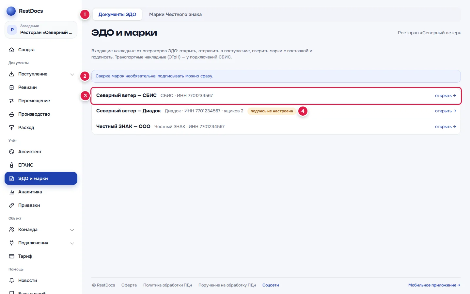Viewport: 470px width, 294px height.
Task: Click the RestDocs brand name text
Action: pos(31,11)
